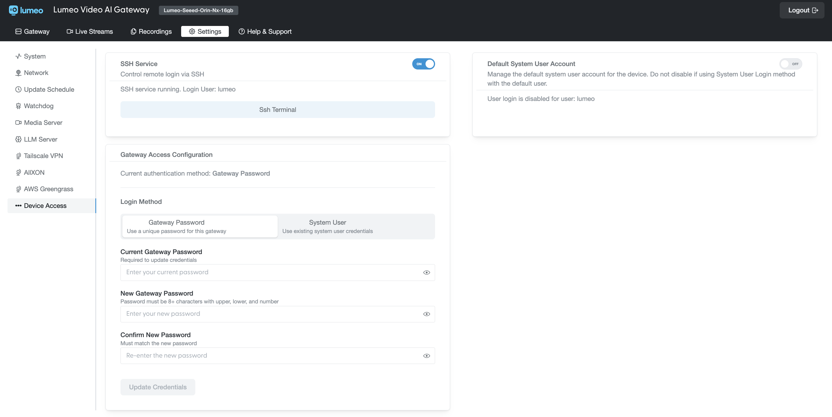Click the SSH service running status text

pos(178,89)
